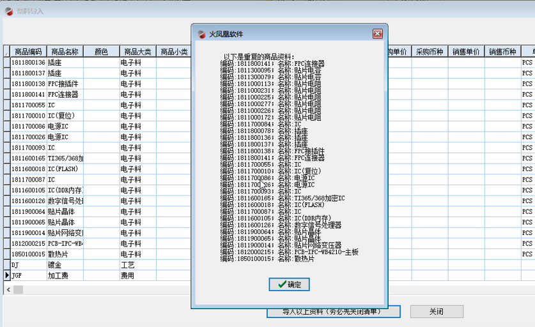535x327 pixels.
Task: Click the 采购币种 column header
Action: pos(430,52)
